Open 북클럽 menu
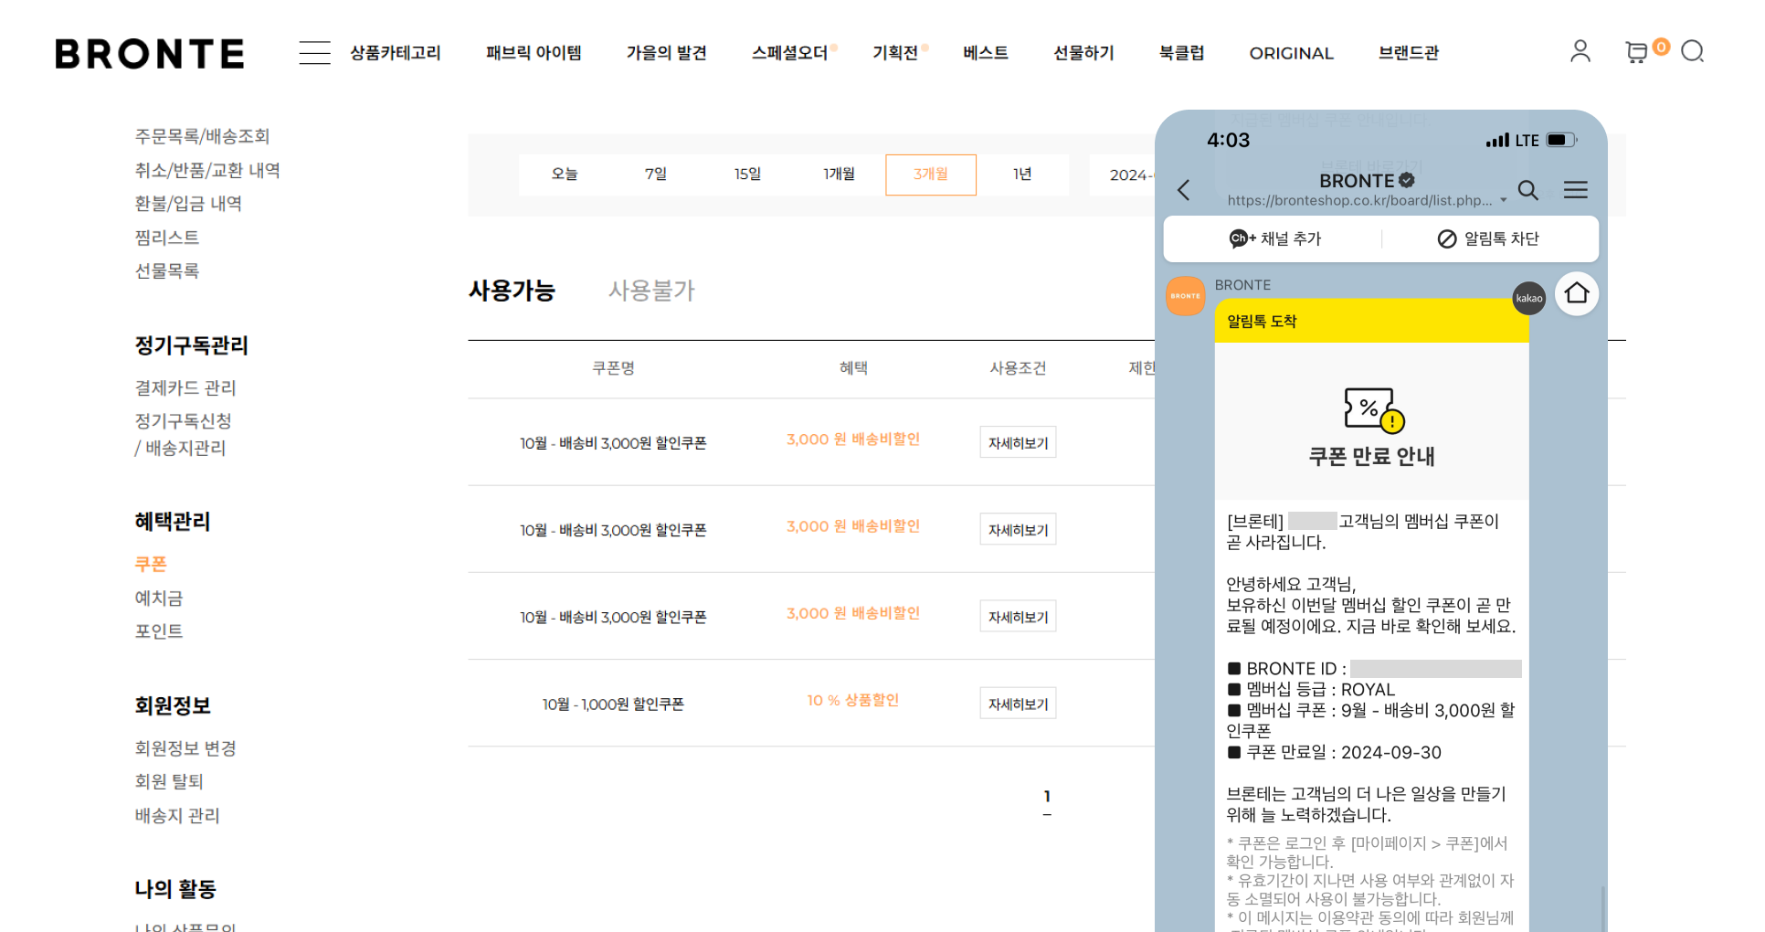The image size is (1765, 932). 1181,53
